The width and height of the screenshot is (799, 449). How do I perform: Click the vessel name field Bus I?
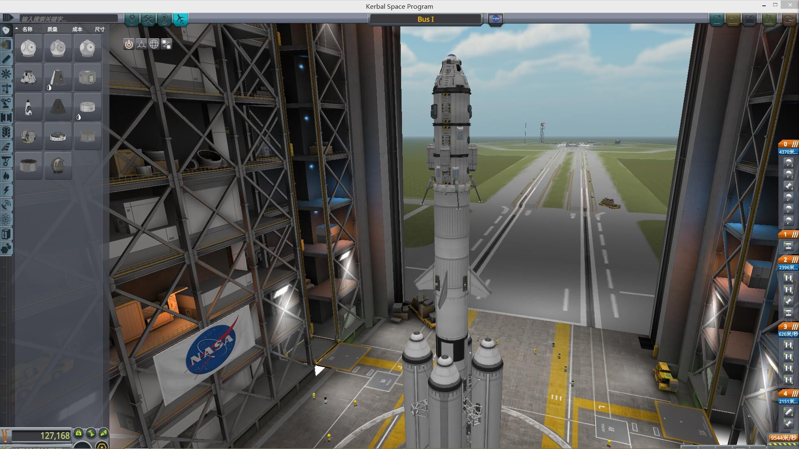tap(425, 19)
